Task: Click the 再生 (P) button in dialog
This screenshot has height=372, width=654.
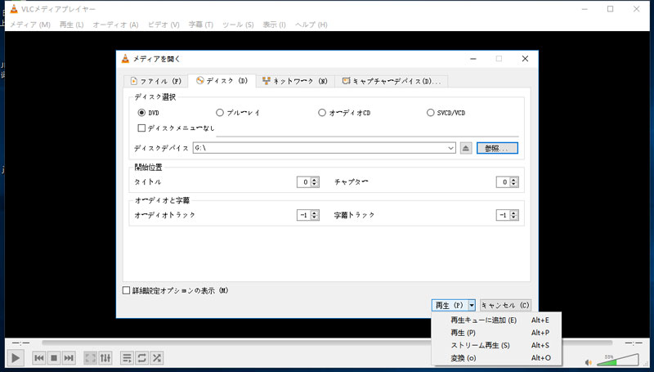Action: pyautogui.click(x=450, y=305)
